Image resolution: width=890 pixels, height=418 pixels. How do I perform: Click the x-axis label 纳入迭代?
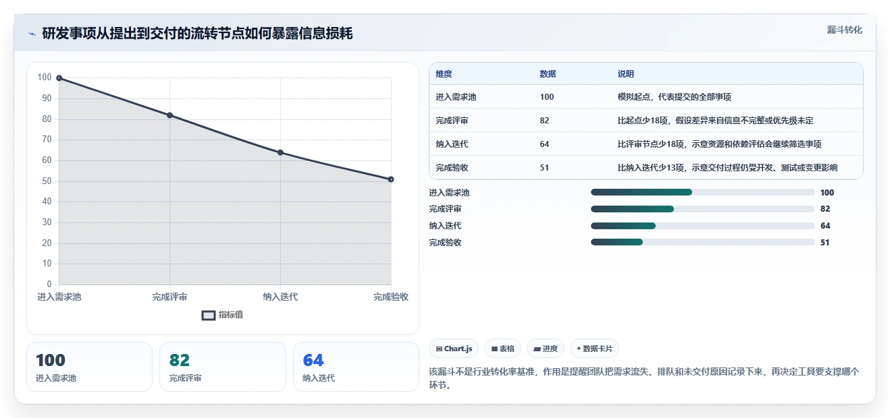(280, 297)
